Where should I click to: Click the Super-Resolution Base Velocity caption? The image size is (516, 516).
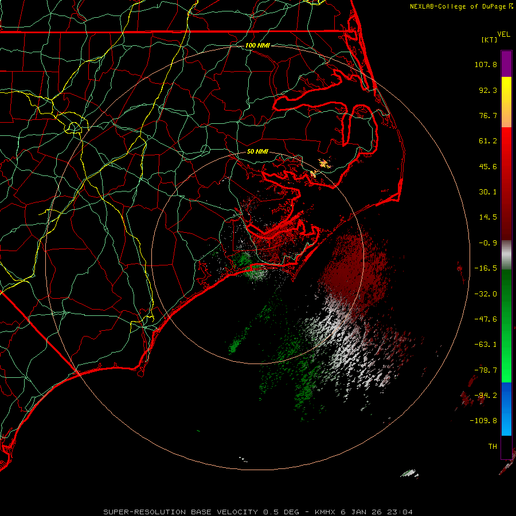point(258,512)
